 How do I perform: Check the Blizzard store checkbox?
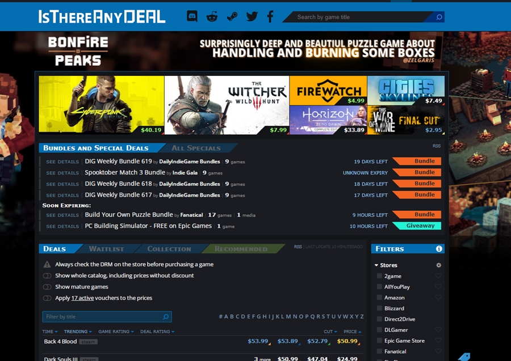pyautogui.click(x=379, y=308)
